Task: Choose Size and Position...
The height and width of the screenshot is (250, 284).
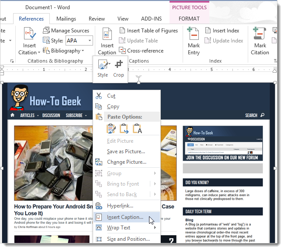Action: tap(127, 239)
